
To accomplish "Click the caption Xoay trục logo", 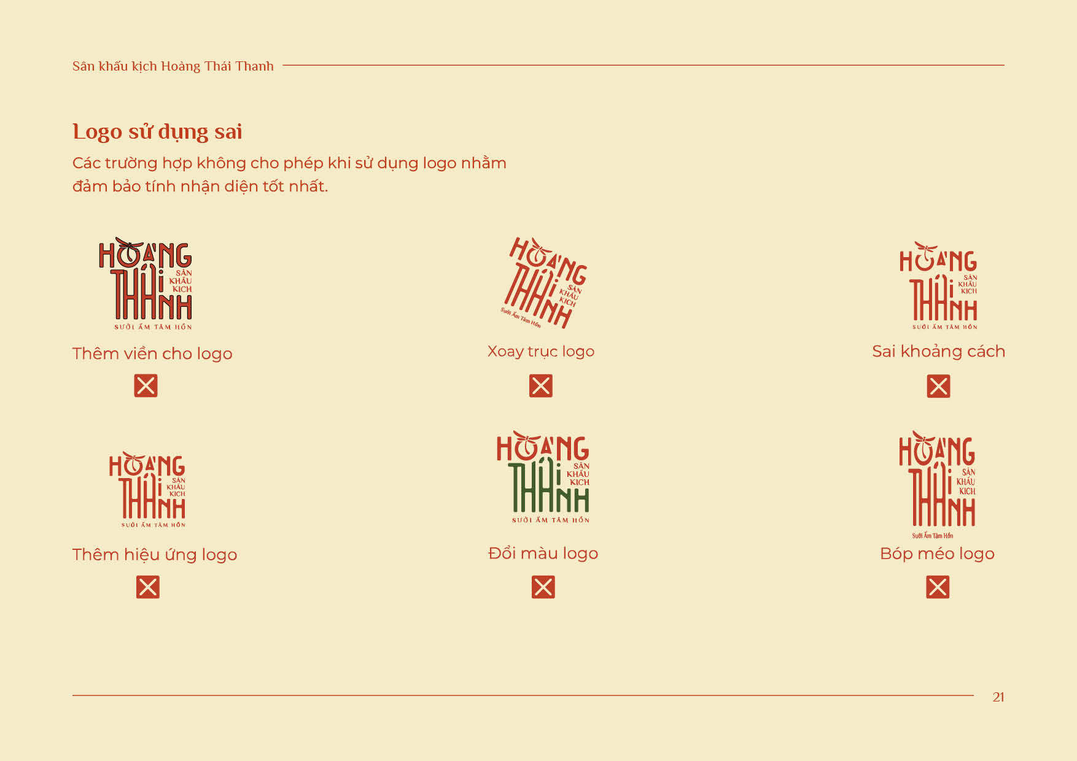I will 541,352.
